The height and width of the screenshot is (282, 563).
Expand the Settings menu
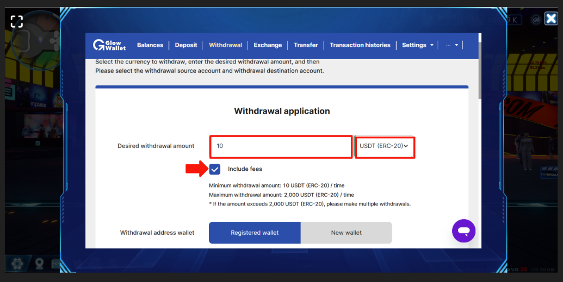pos(418,45)
